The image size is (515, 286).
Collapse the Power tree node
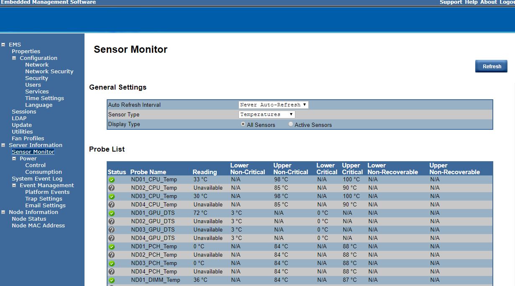[x=14, y=159]
